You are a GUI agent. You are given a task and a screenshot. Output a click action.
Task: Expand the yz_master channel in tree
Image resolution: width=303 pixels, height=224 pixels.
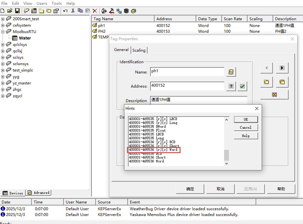coord(3,83)
